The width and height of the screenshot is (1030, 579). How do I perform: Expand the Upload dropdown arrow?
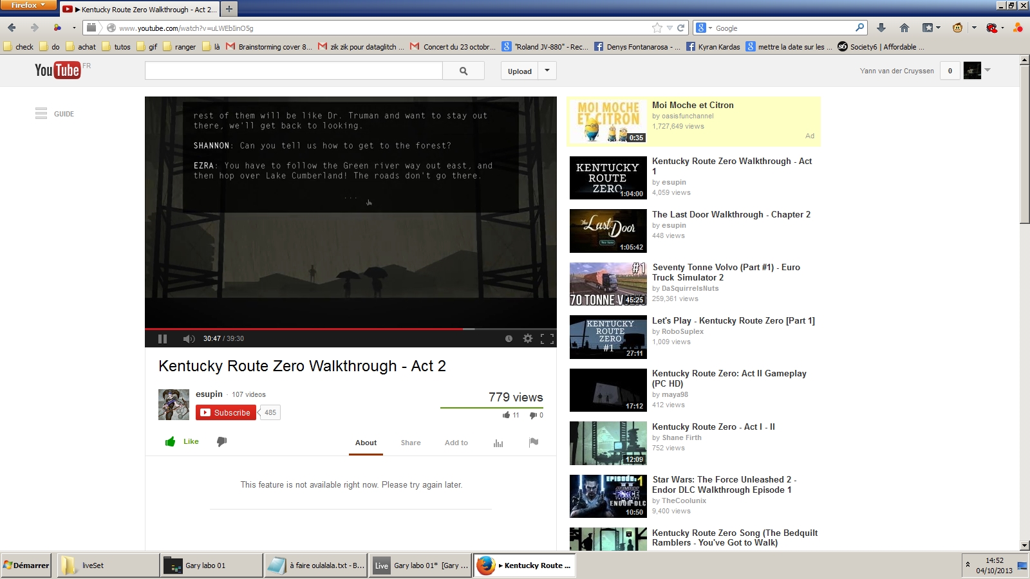547,71
